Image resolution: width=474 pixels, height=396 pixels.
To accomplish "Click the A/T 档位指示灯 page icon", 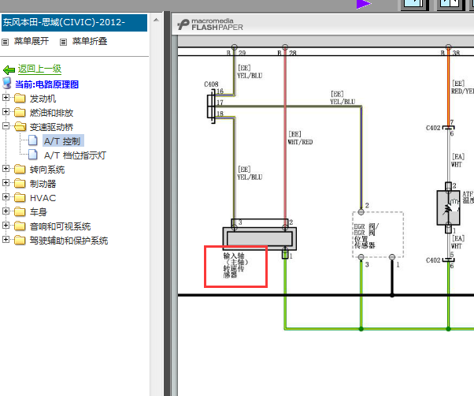I will pos(32,155).
